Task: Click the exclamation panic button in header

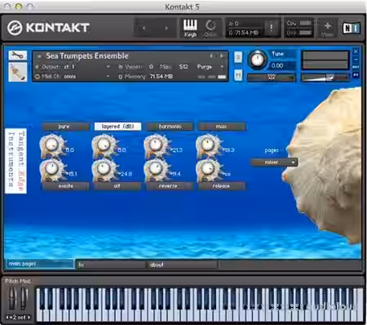Action: [271, 27]
